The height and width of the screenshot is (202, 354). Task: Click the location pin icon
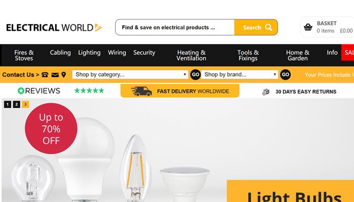[64, 75]
